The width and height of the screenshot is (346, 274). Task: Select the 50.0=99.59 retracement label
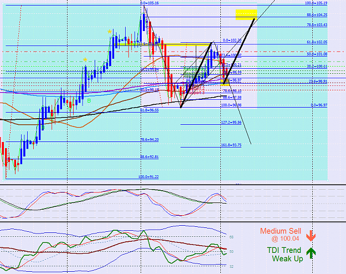click(x=232, y=72)
